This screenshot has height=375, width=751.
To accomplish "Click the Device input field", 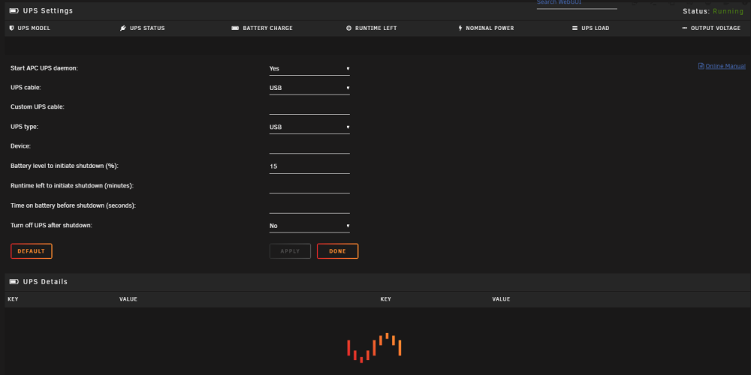I will [x=309, y=147].
